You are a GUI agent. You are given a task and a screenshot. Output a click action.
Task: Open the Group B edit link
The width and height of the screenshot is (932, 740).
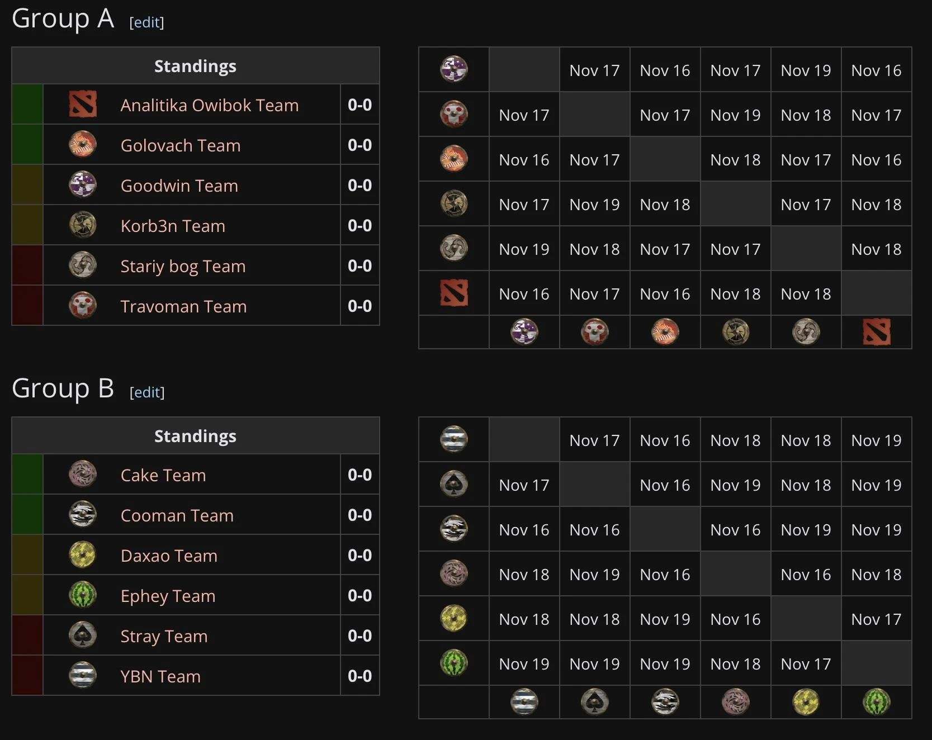click(x=147, y=392)
